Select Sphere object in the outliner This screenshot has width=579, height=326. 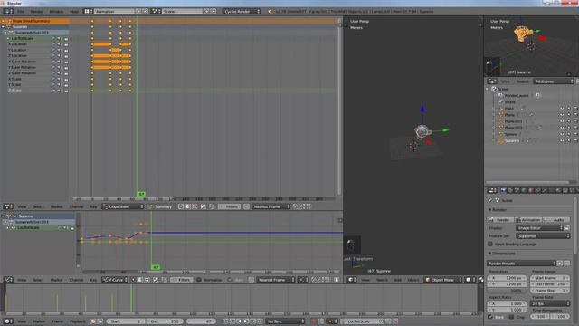pyautogui.click(x=510, y=134)
